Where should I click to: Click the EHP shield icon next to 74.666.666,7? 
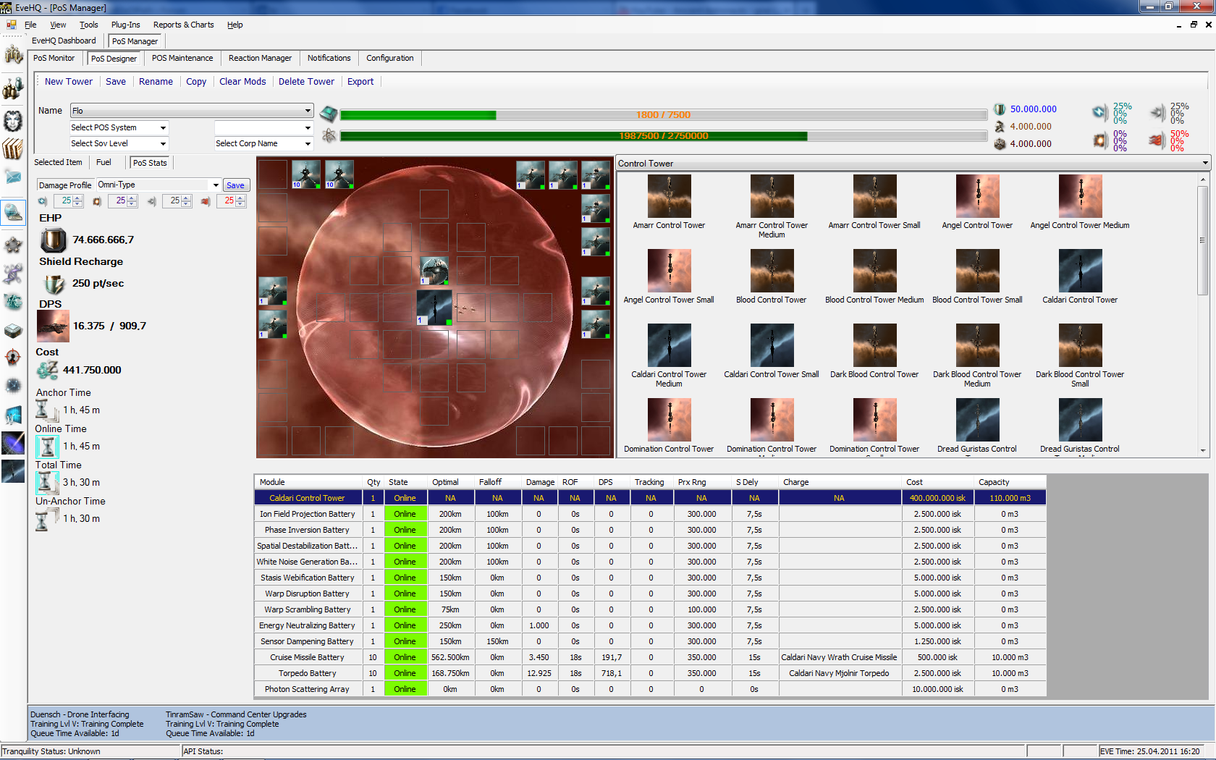tap(53, 240)
